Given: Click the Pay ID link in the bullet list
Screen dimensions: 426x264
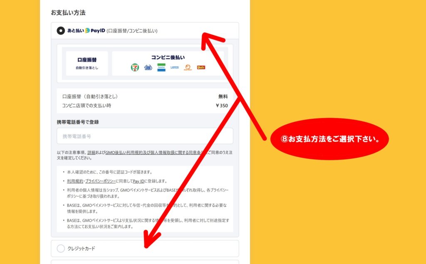Looking at the screenshot, I should pyautogui.click(x=139, y=181).
